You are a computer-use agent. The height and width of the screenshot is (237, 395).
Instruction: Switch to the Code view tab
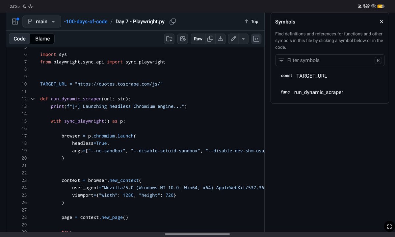pyautogui.click(x=20, y=39)
